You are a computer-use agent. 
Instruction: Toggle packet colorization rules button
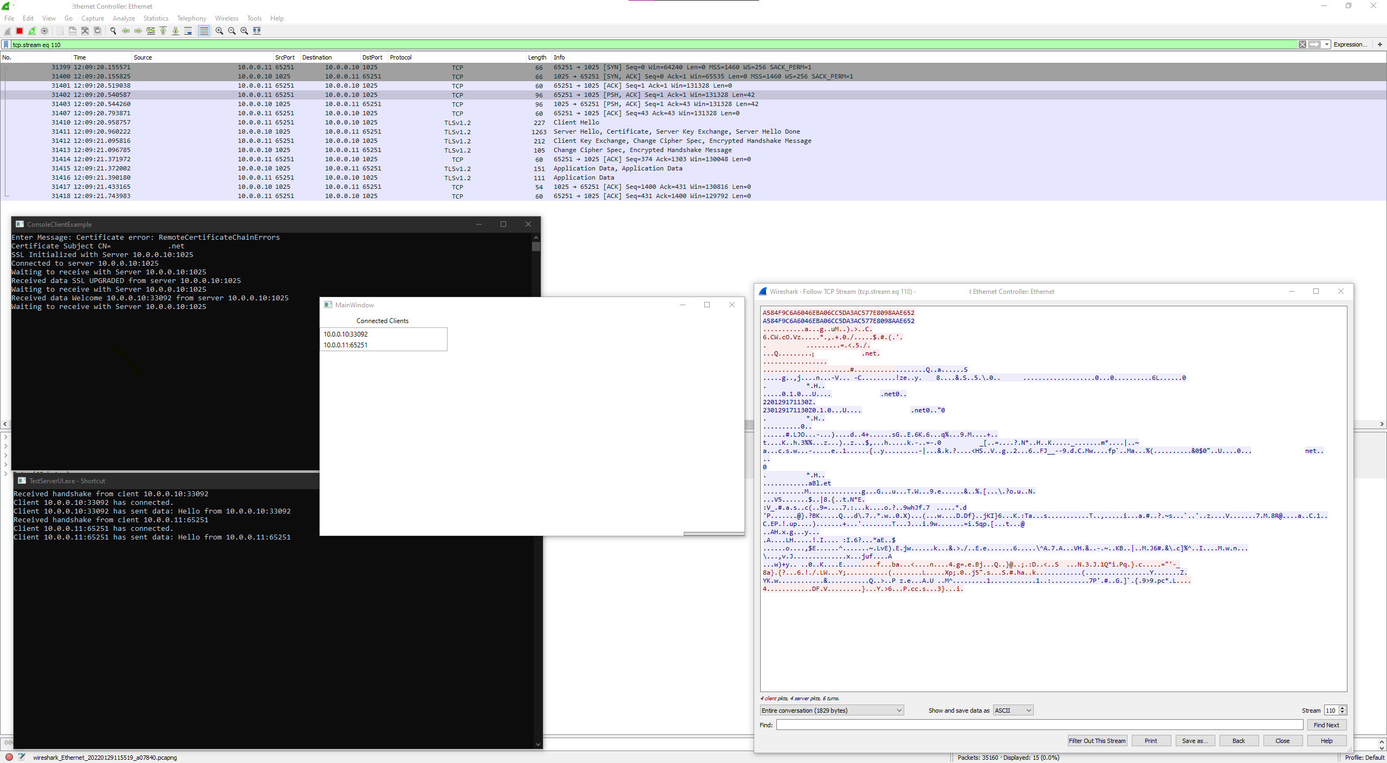coord(204,31)
